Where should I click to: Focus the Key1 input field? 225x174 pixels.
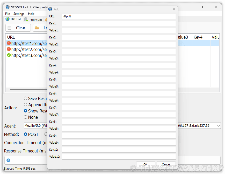(119, 23)
